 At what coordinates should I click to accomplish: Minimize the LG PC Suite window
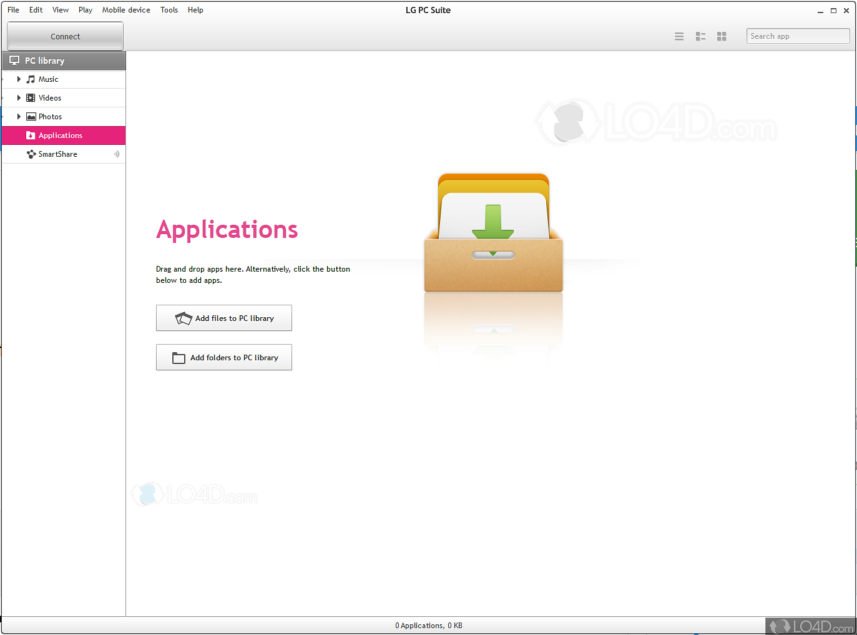(x=820, y=11)
